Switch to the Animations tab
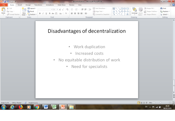 [50, 5]
